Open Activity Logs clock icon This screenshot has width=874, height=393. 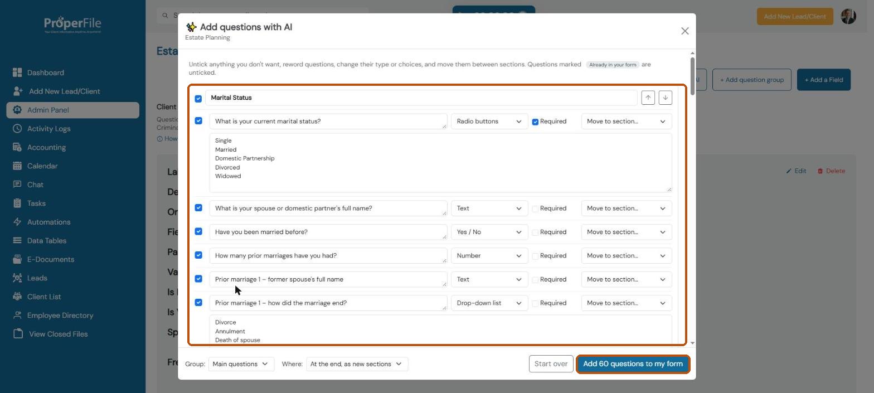click(x=17, y=128)
